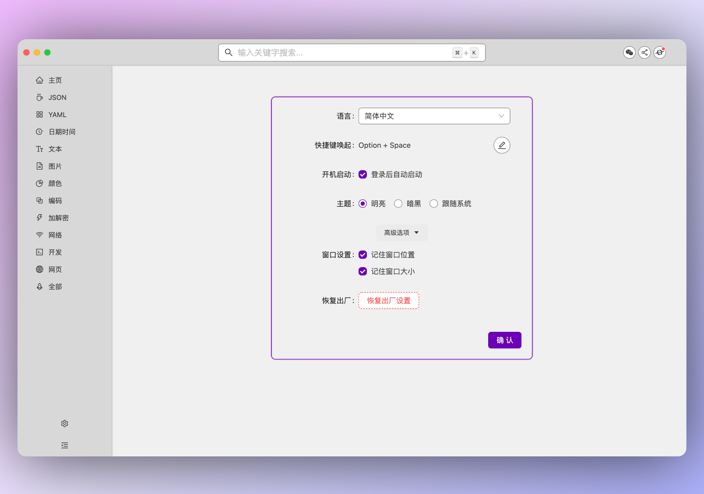Collapse the sidebar using the bottom icon
This screenshot has width=704, height=494.
point(64,445)
